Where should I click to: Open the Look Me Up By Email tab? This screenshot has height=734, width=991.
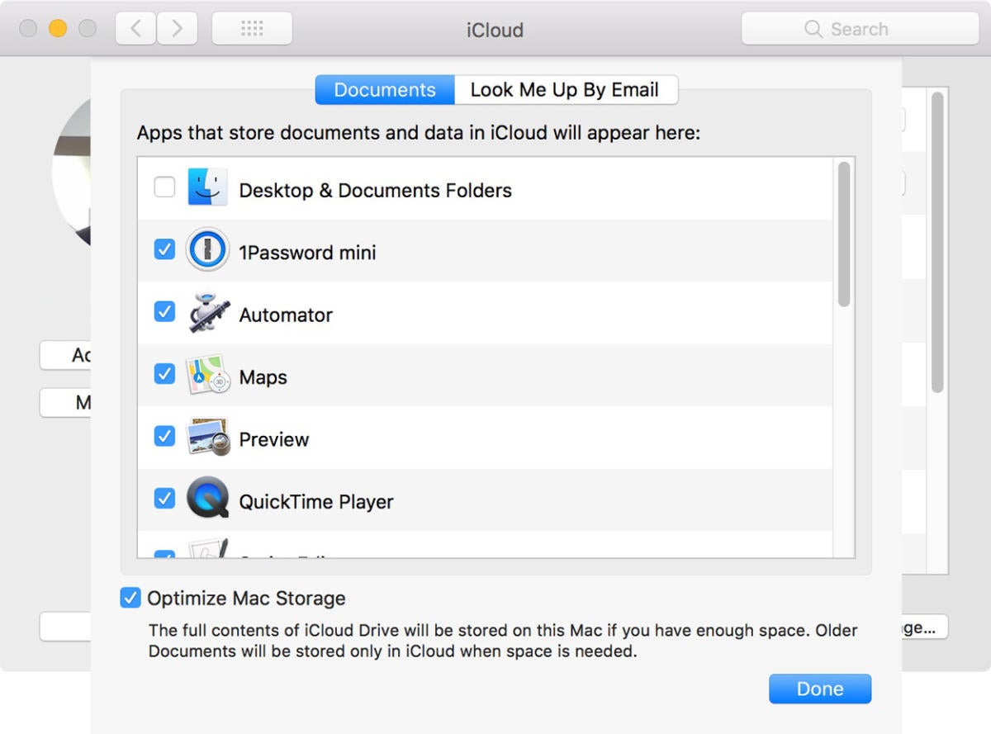click(566, 90)
